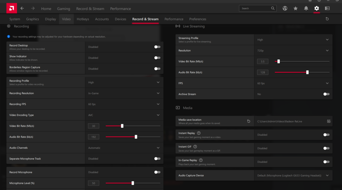This screenshot has height=190, width=342.
Task: Go back with the left arrow
Action: [22, 9]
